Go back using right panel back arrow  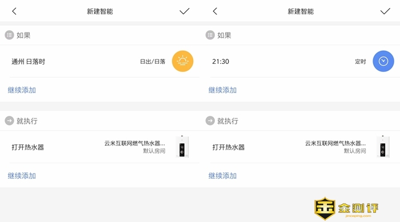click(x=215, y=11)
